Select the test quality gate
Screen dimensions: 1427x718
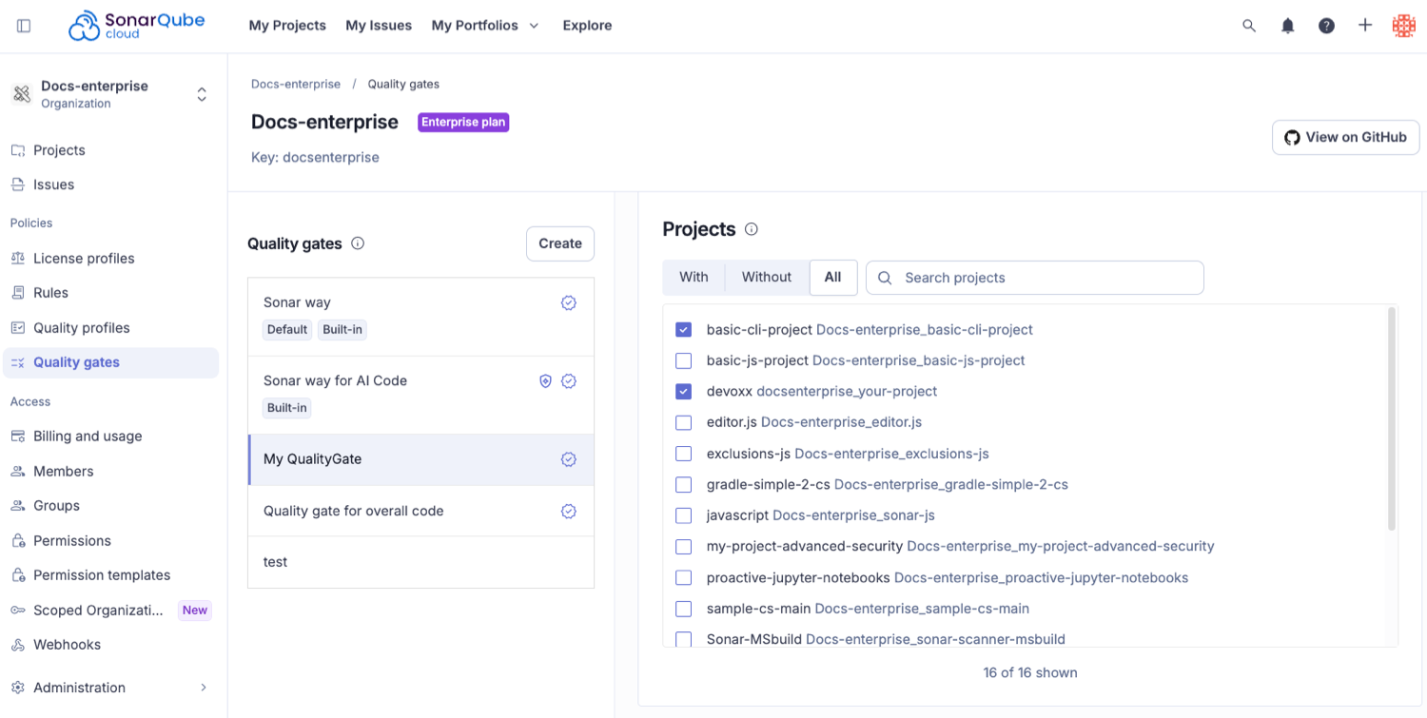click(x=420, y=562)
